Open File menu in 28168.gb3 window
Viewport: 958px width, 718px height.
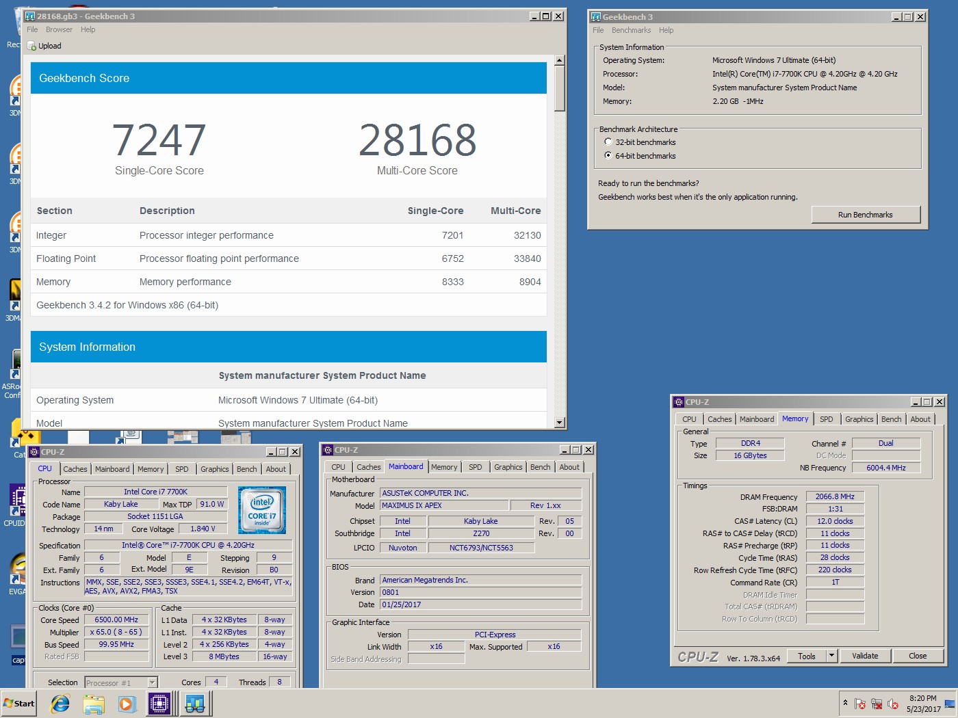pyautogui.click(x=32, y=29)
